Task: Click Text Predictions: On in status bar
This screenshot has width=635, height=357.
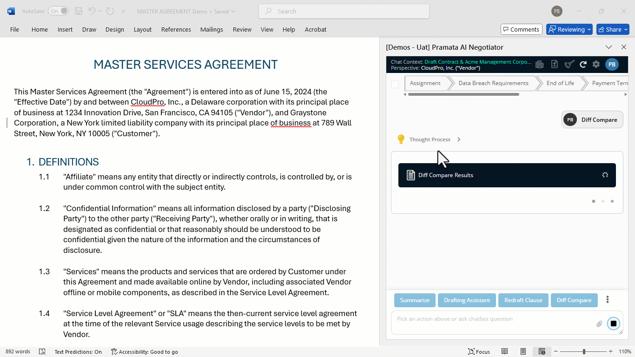Action: click(78, 352)
